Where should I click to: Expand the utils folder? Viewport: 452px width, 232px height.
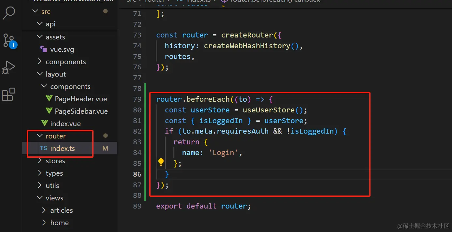pos(39,185)
